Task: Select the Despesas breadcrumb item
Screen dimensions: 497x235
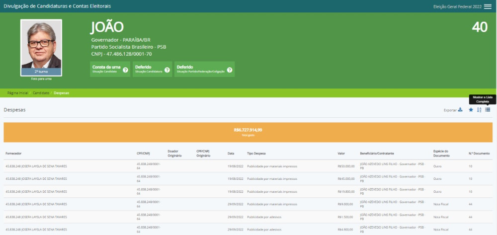Action: click(61, 93)
